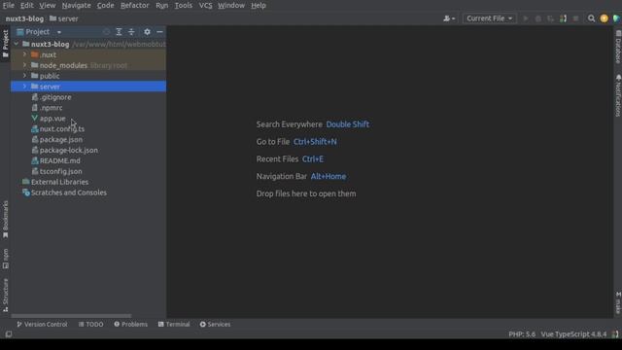Collapse all items in Project panel

tap(131, 32)
